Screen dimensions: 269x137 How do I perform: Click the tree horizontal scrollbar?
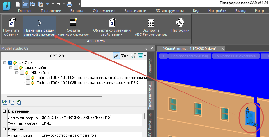(54, 97)
